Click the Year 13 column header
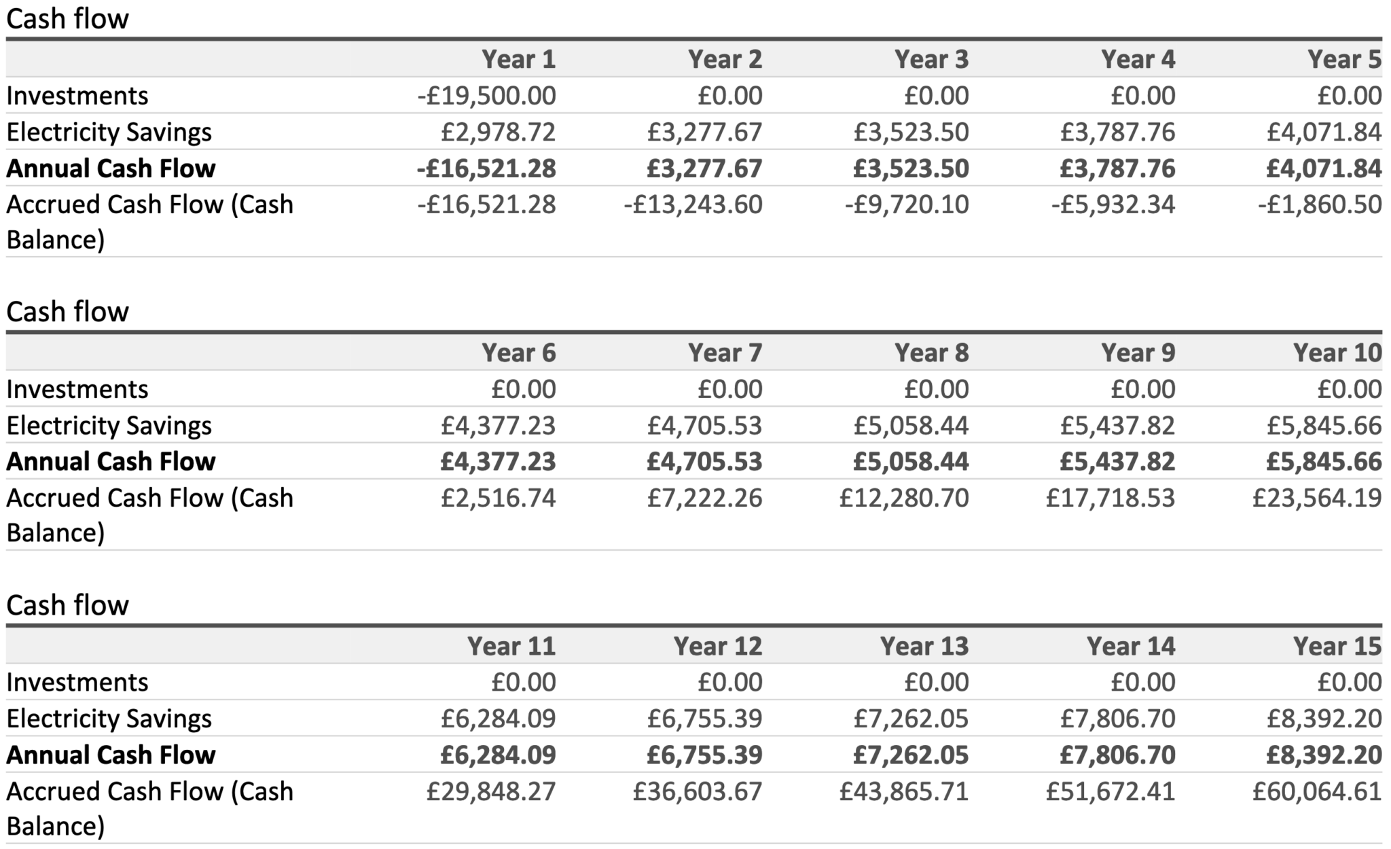The height and width of the screenshot is (849, 1391). [x=924, y=646]
